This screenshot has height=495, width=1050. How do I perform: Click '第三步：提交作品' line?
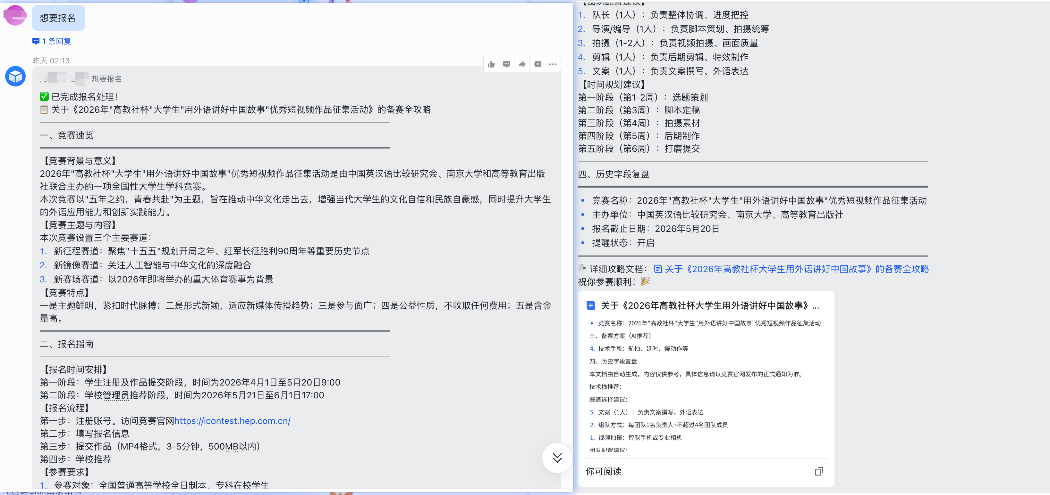(150, 447)
